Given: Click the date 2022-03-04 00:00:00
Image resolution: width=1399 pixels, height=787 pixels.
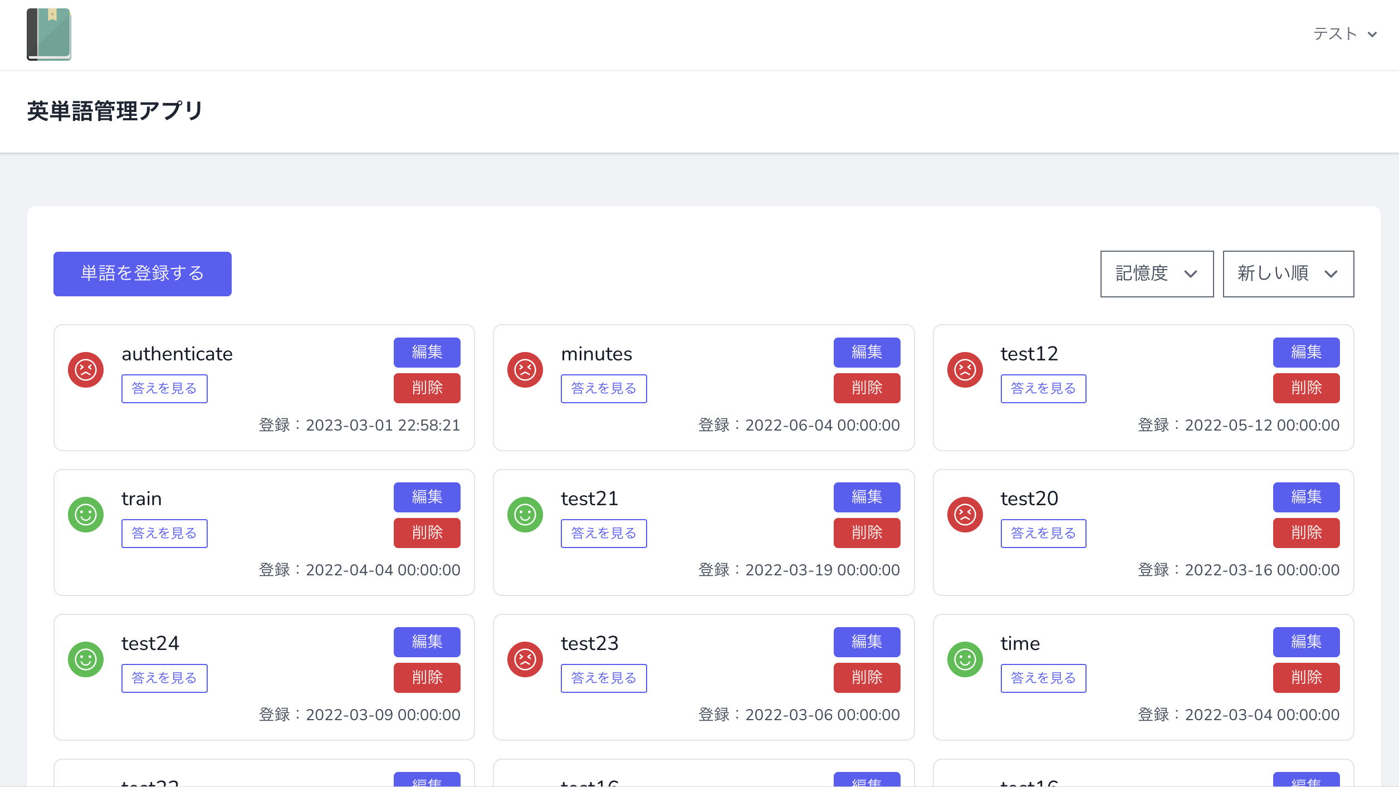Looking at the screenshot, I should click(x=1262, y=715).
